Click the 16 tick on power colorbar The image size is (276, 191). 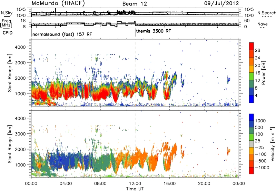click(x=257, y=73)
